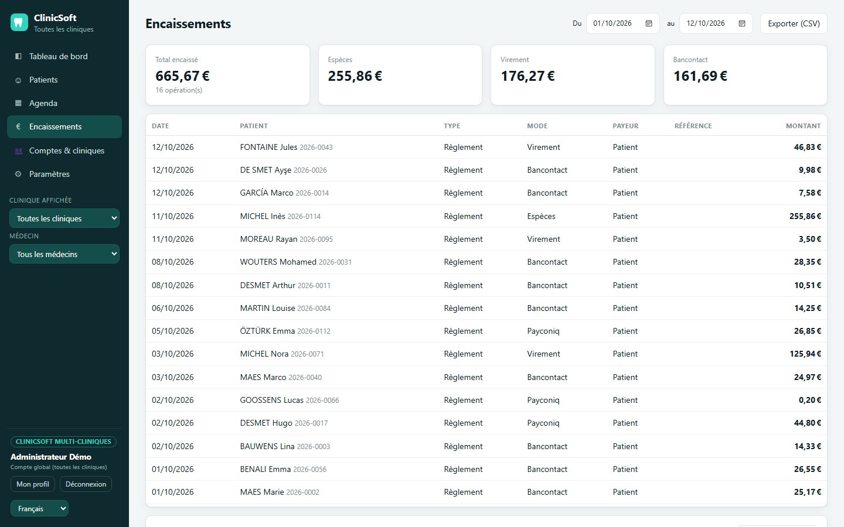Click the name WOUTERS Mohamed

click(x=278, y=262)
